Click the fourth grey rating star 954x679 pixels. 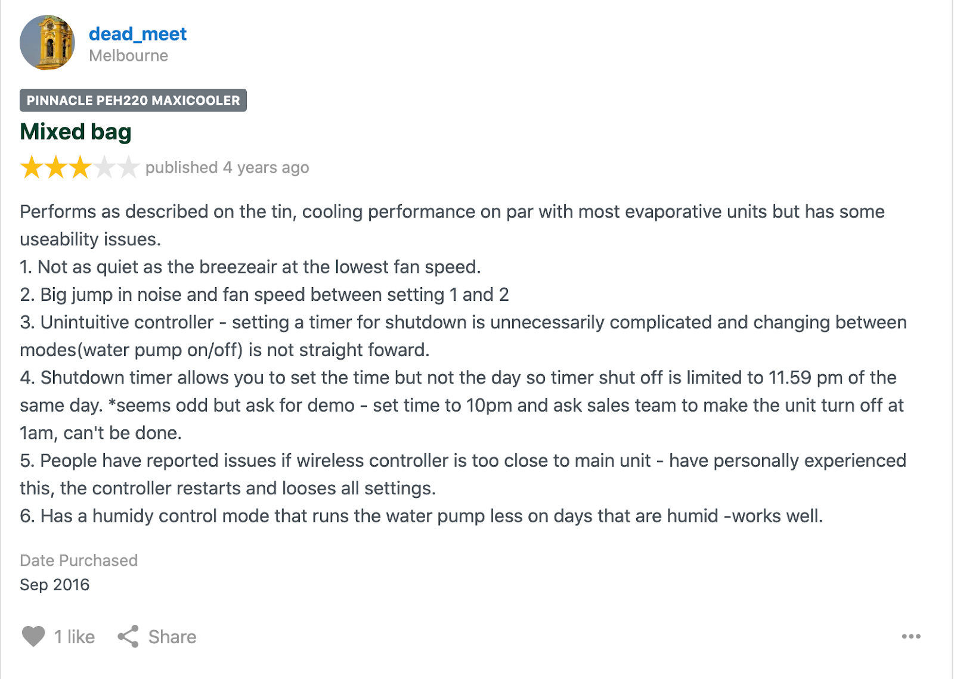tap(104, 167)
